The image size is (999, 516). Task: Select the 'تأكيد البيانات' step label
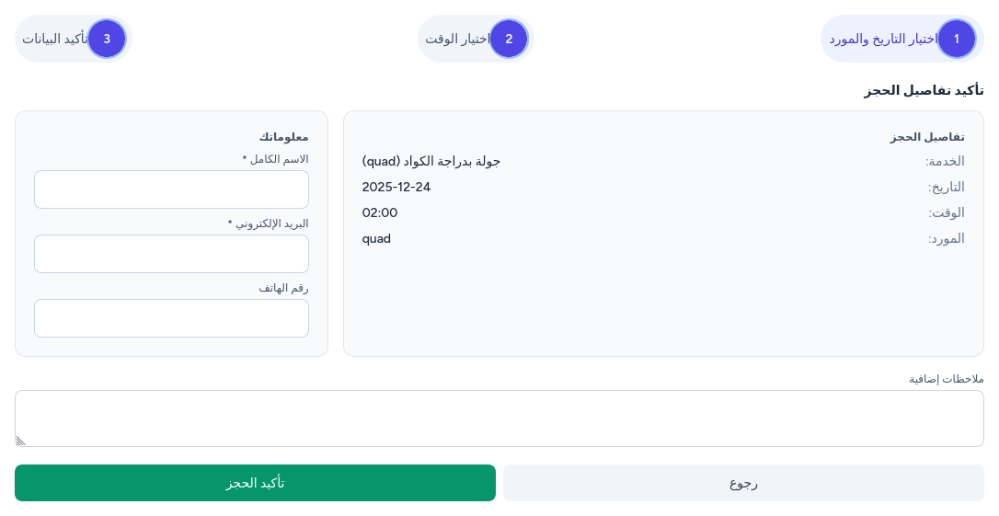click(54, 39)
